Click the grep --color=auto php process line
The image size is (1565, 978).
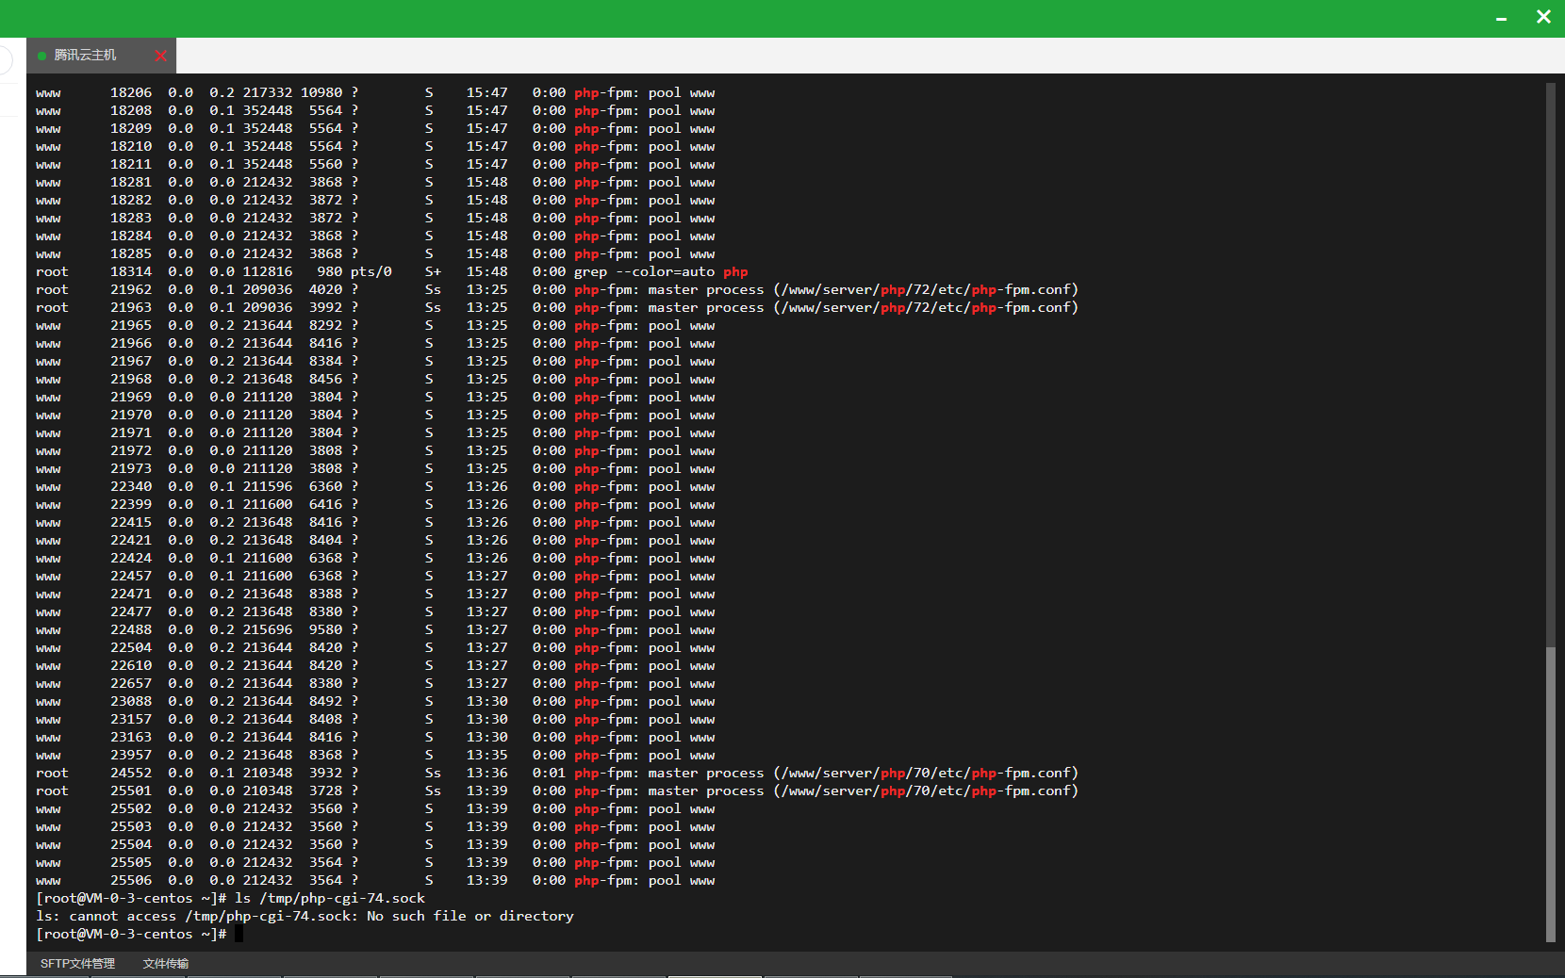392,271
